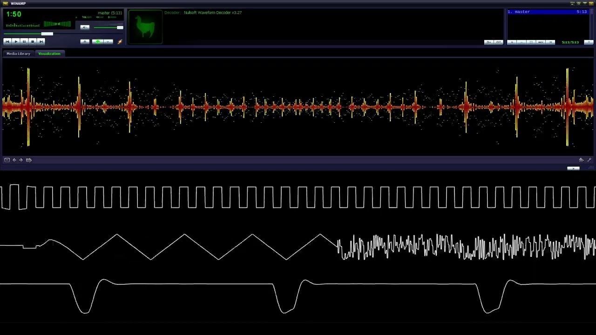The width and height of the screenshot is (596, 335).
Task: Click the playlist vertical scrollbar
Action: click(592, 24)
